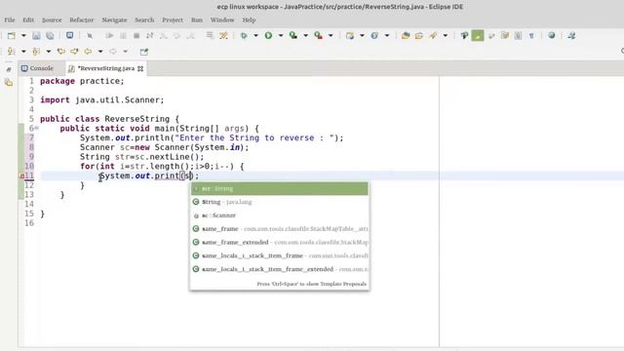Click the Terminate stop icon
624x351 pixels.
(x=136, y=36)
